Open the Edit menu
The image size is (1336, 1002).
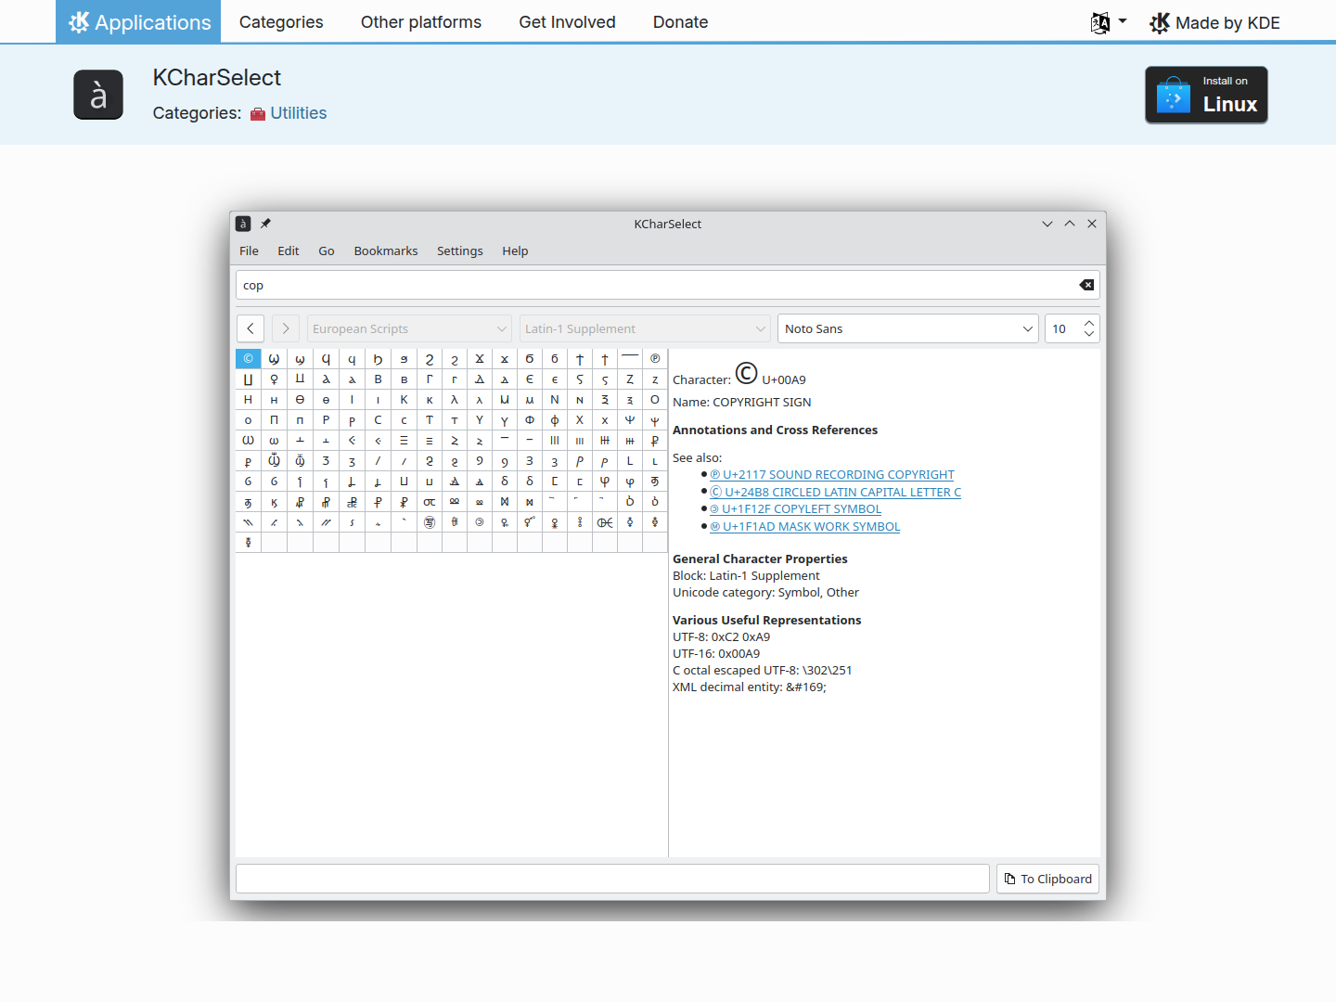[289, 250]
